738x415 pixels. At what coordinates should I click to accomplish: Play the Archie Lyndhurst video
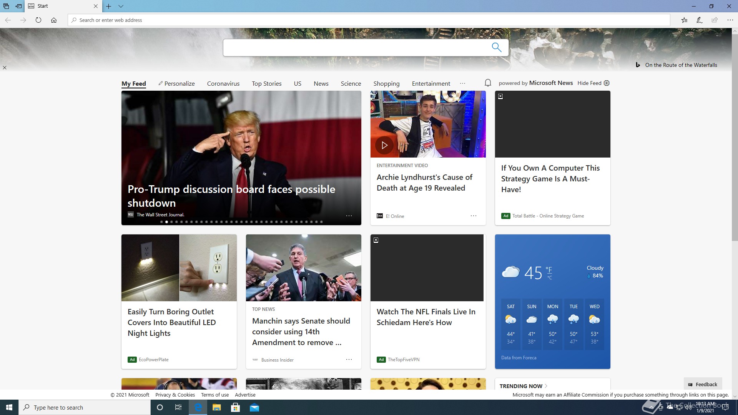(x=384, y=145)
